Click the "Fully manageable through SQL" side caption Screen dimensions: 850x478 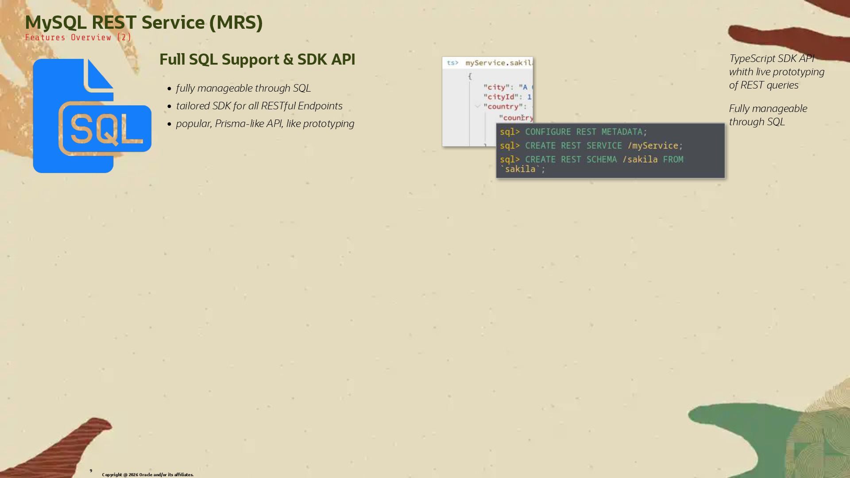pos(768,115)
